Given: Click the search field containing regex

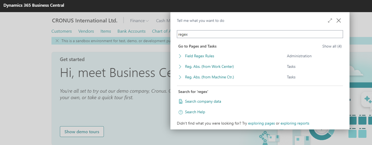Looking at the screenshot, I should [260, 34].
